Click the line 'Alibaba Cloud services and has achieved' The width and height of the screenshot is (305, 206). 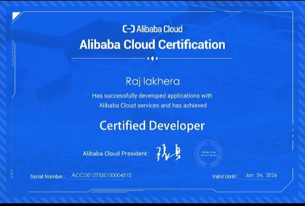(153, 105)
